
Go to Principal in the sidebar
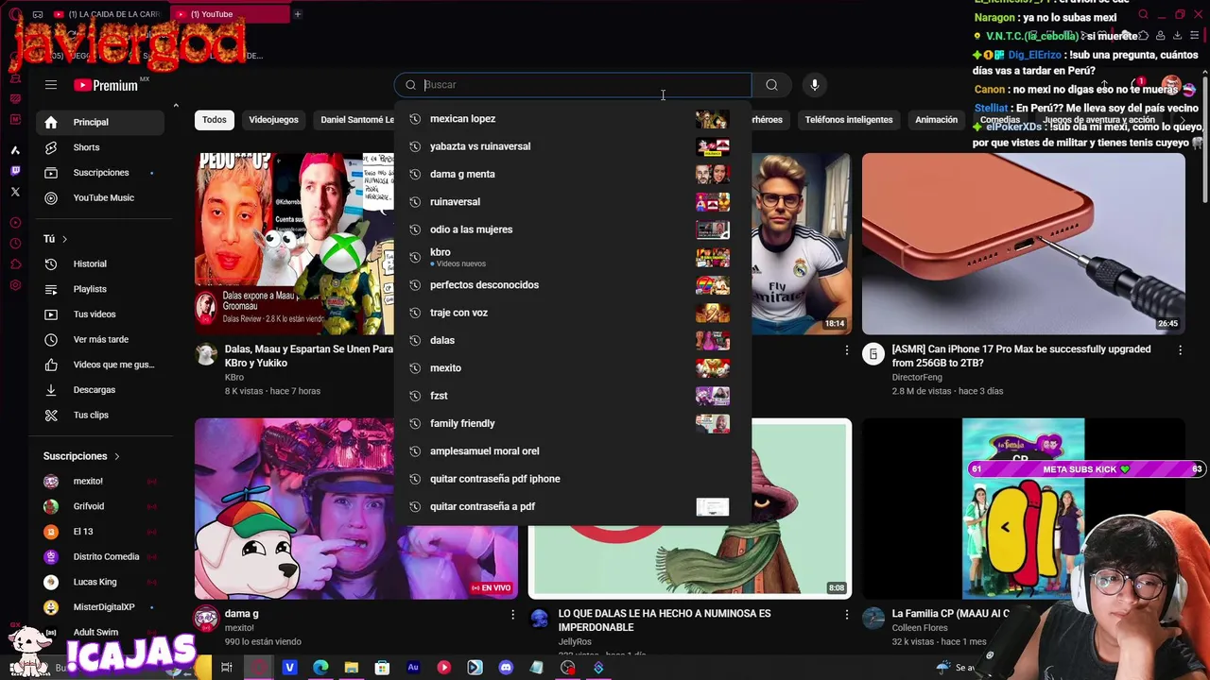pyautogui.click(x=102, y=122)
